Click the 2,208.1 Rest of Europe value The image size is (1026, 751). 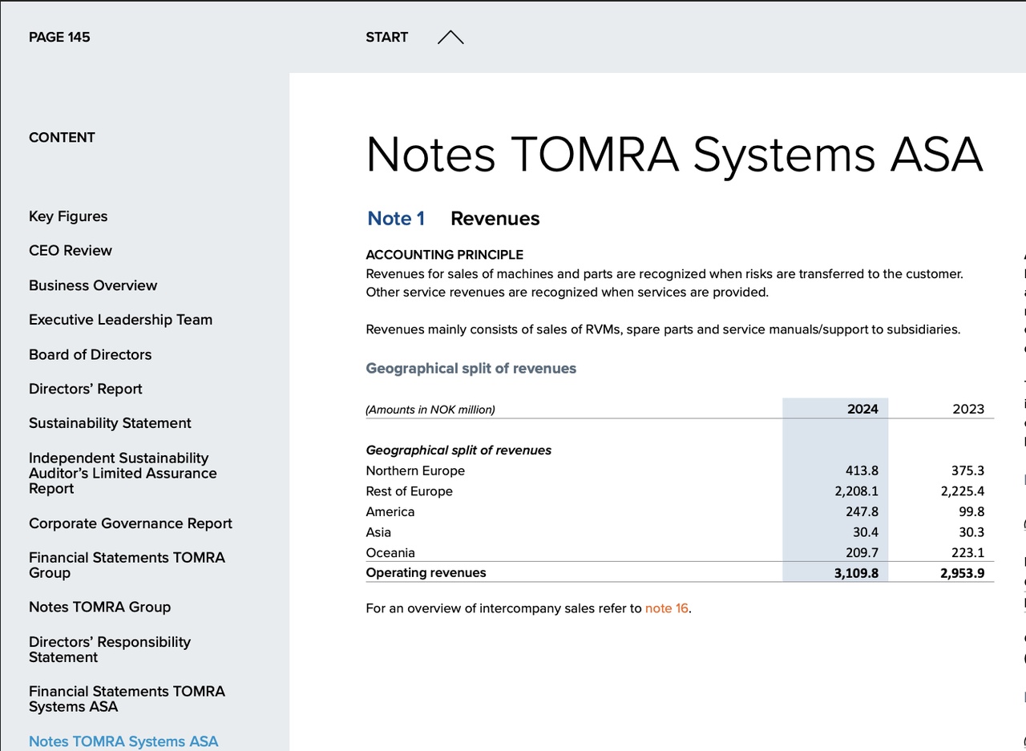pos(857,491)
